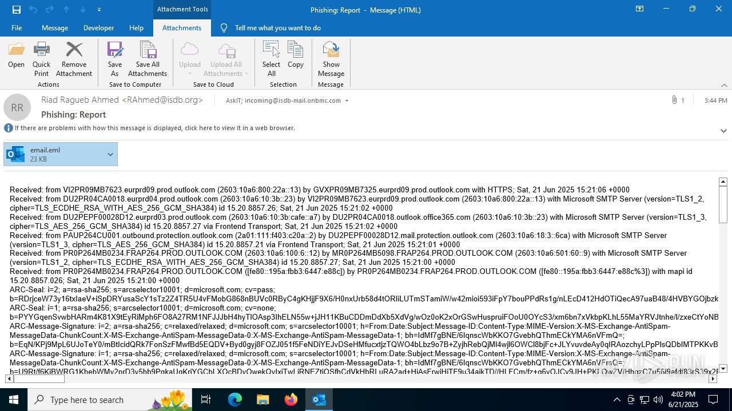Click the horizontal scrollbar thumb
The width and height of the screenshot is (732, 411).
39,378
